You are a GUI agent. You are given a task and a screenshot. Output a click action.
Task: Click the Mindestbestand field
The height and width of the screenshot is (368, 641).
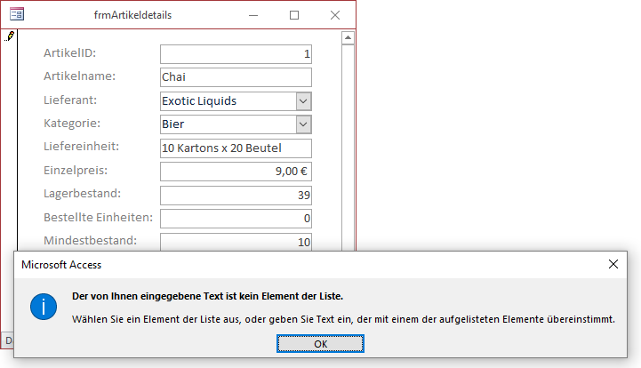236,241
